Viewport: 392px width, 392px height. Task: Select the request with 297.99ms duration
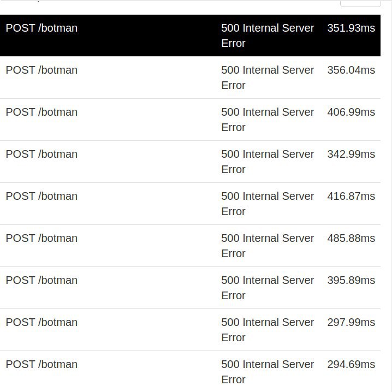pyautogui.click(x=190, y=330)
